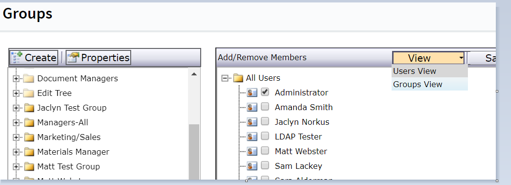
Task: Select the All Users label
Action: [x=263, y=78]
